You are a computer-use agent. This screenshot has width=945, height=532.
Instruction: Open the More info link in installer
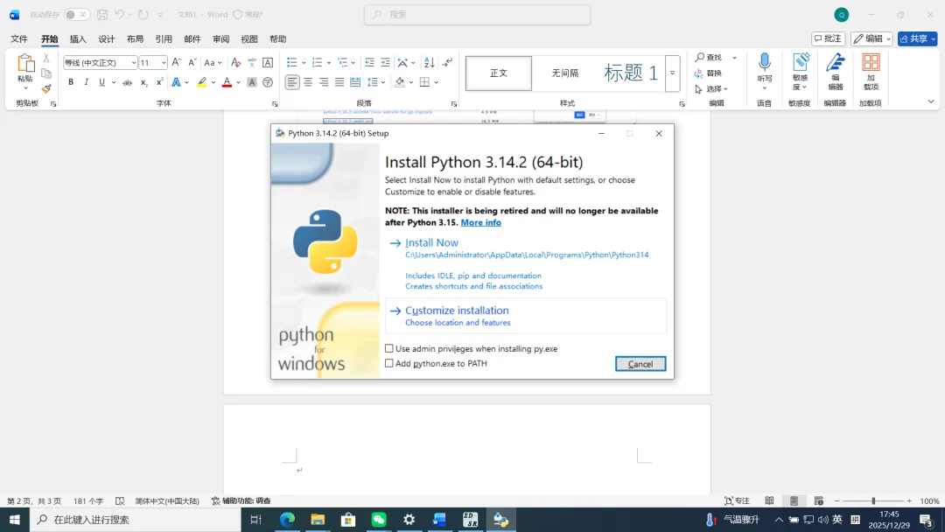click(481, 222)
